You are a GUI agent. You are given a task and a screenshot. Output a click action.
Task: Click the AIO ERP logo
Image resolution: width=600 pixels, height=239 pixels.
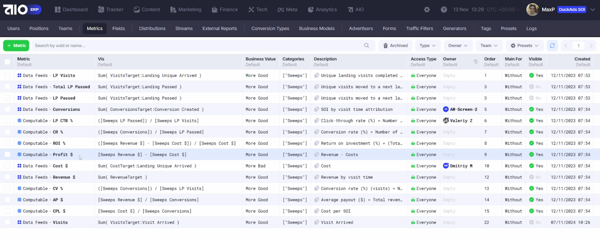tap(22, 10)
